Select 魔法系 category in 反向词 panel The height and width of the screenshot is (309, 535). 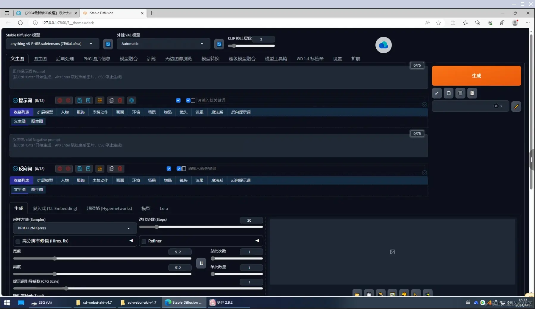(x=217, y=181)
